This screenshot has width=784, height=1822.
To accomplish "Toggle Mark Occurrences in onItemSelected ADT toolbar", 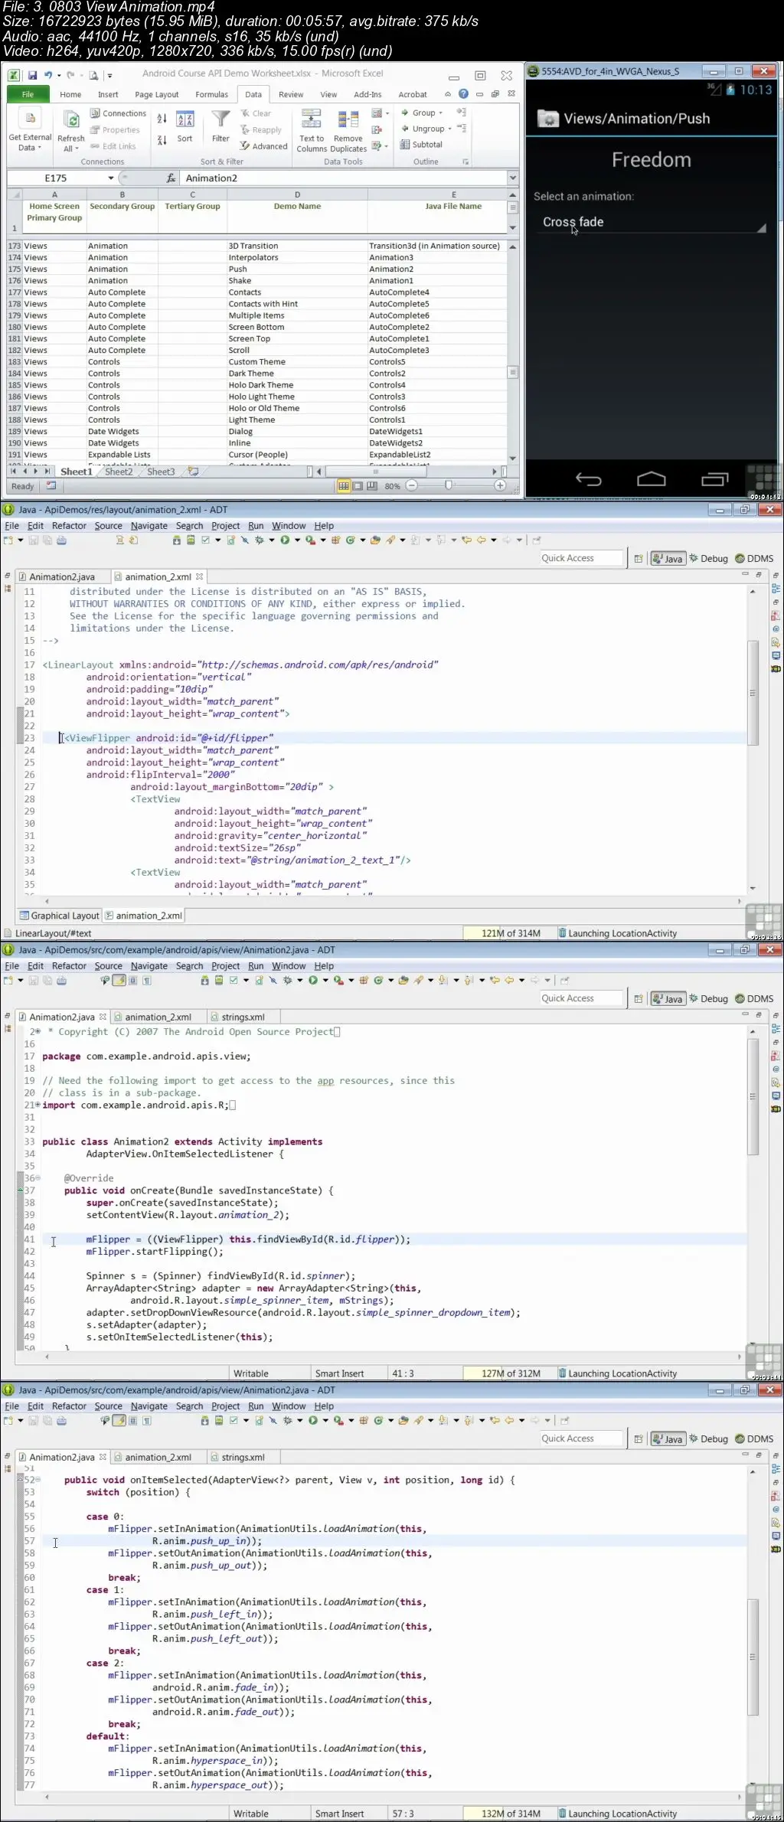I will (119, 1421).
